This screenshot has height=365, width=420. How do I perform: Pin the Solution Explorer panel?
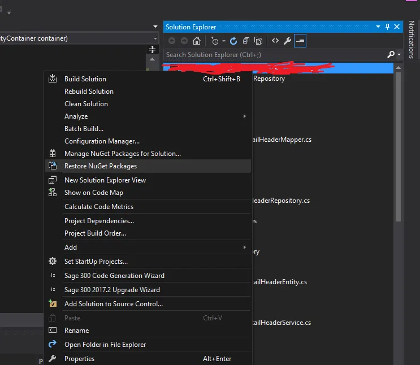(387, 27)
